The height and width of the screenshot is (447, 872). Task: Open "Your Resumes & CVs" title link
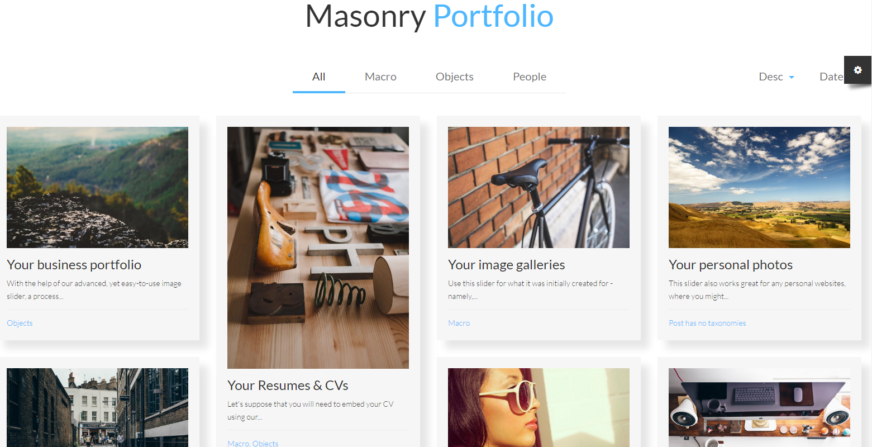[x=288, y=386]
